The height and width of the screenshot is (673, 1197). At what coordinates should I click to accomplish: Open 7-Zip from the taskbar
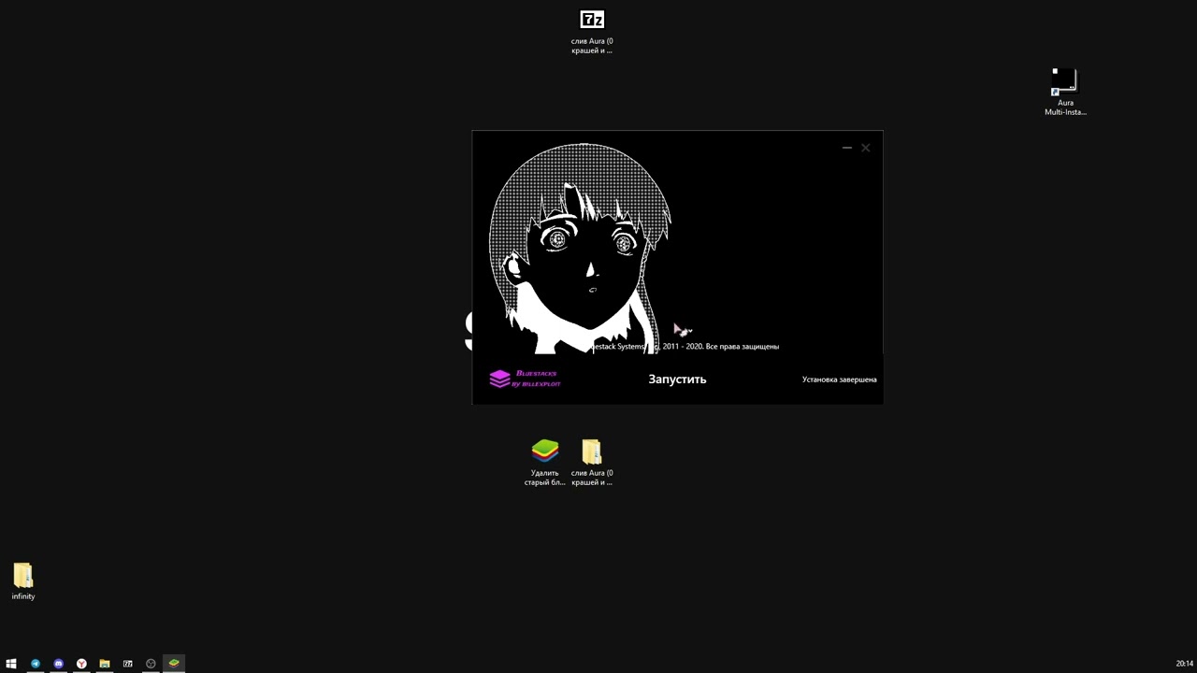click(x=128, y=664)
